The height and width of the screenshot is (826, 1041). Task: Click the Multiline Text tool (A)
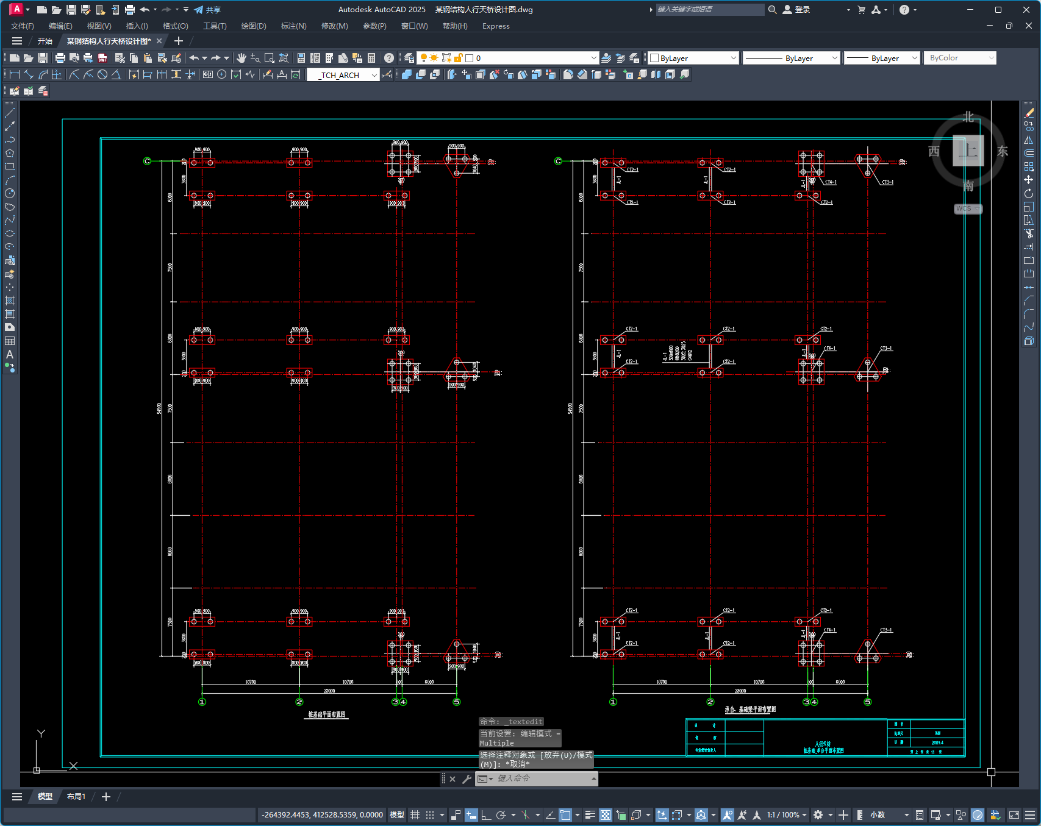coord(10,354)
